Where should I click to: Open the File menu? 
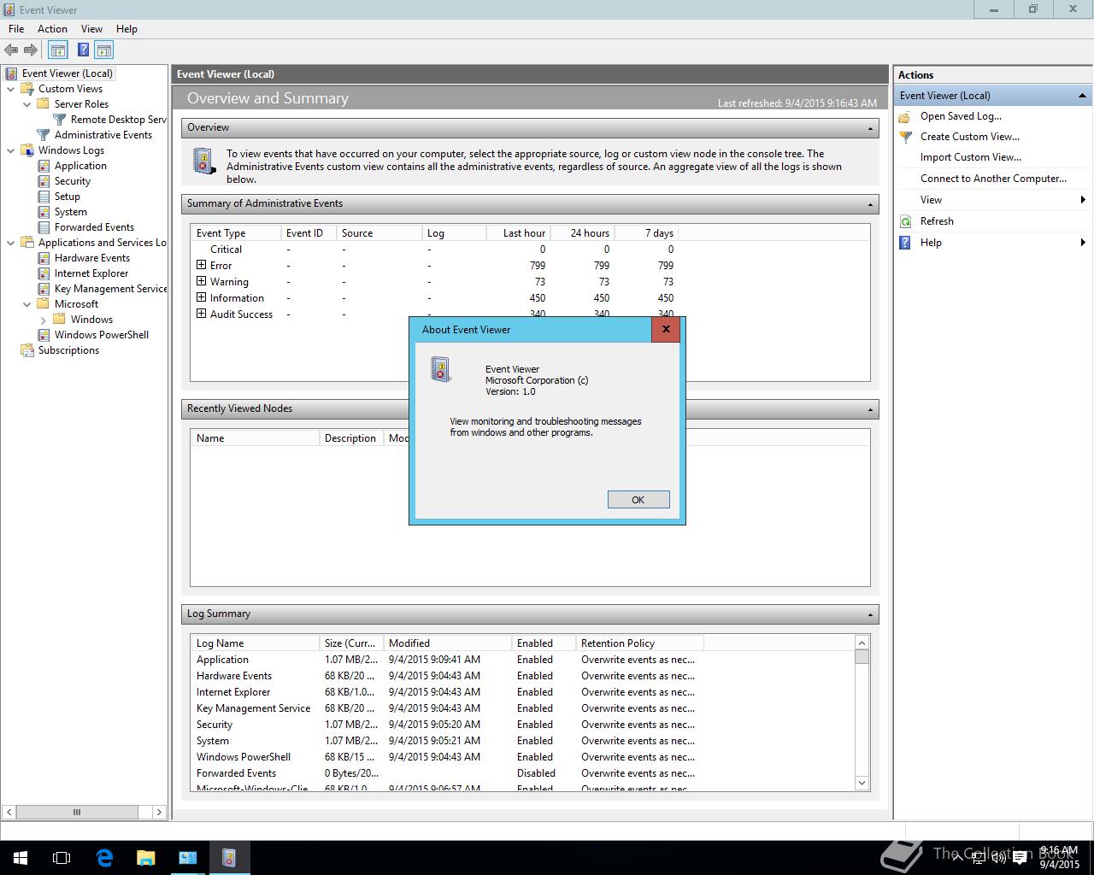coord(16,29)
